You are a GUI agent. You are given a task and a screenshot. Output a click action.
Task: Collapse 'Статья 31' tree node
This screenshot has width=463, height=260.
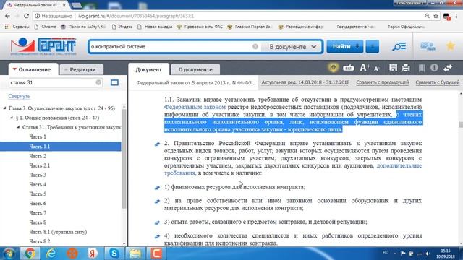click(18, 127)
